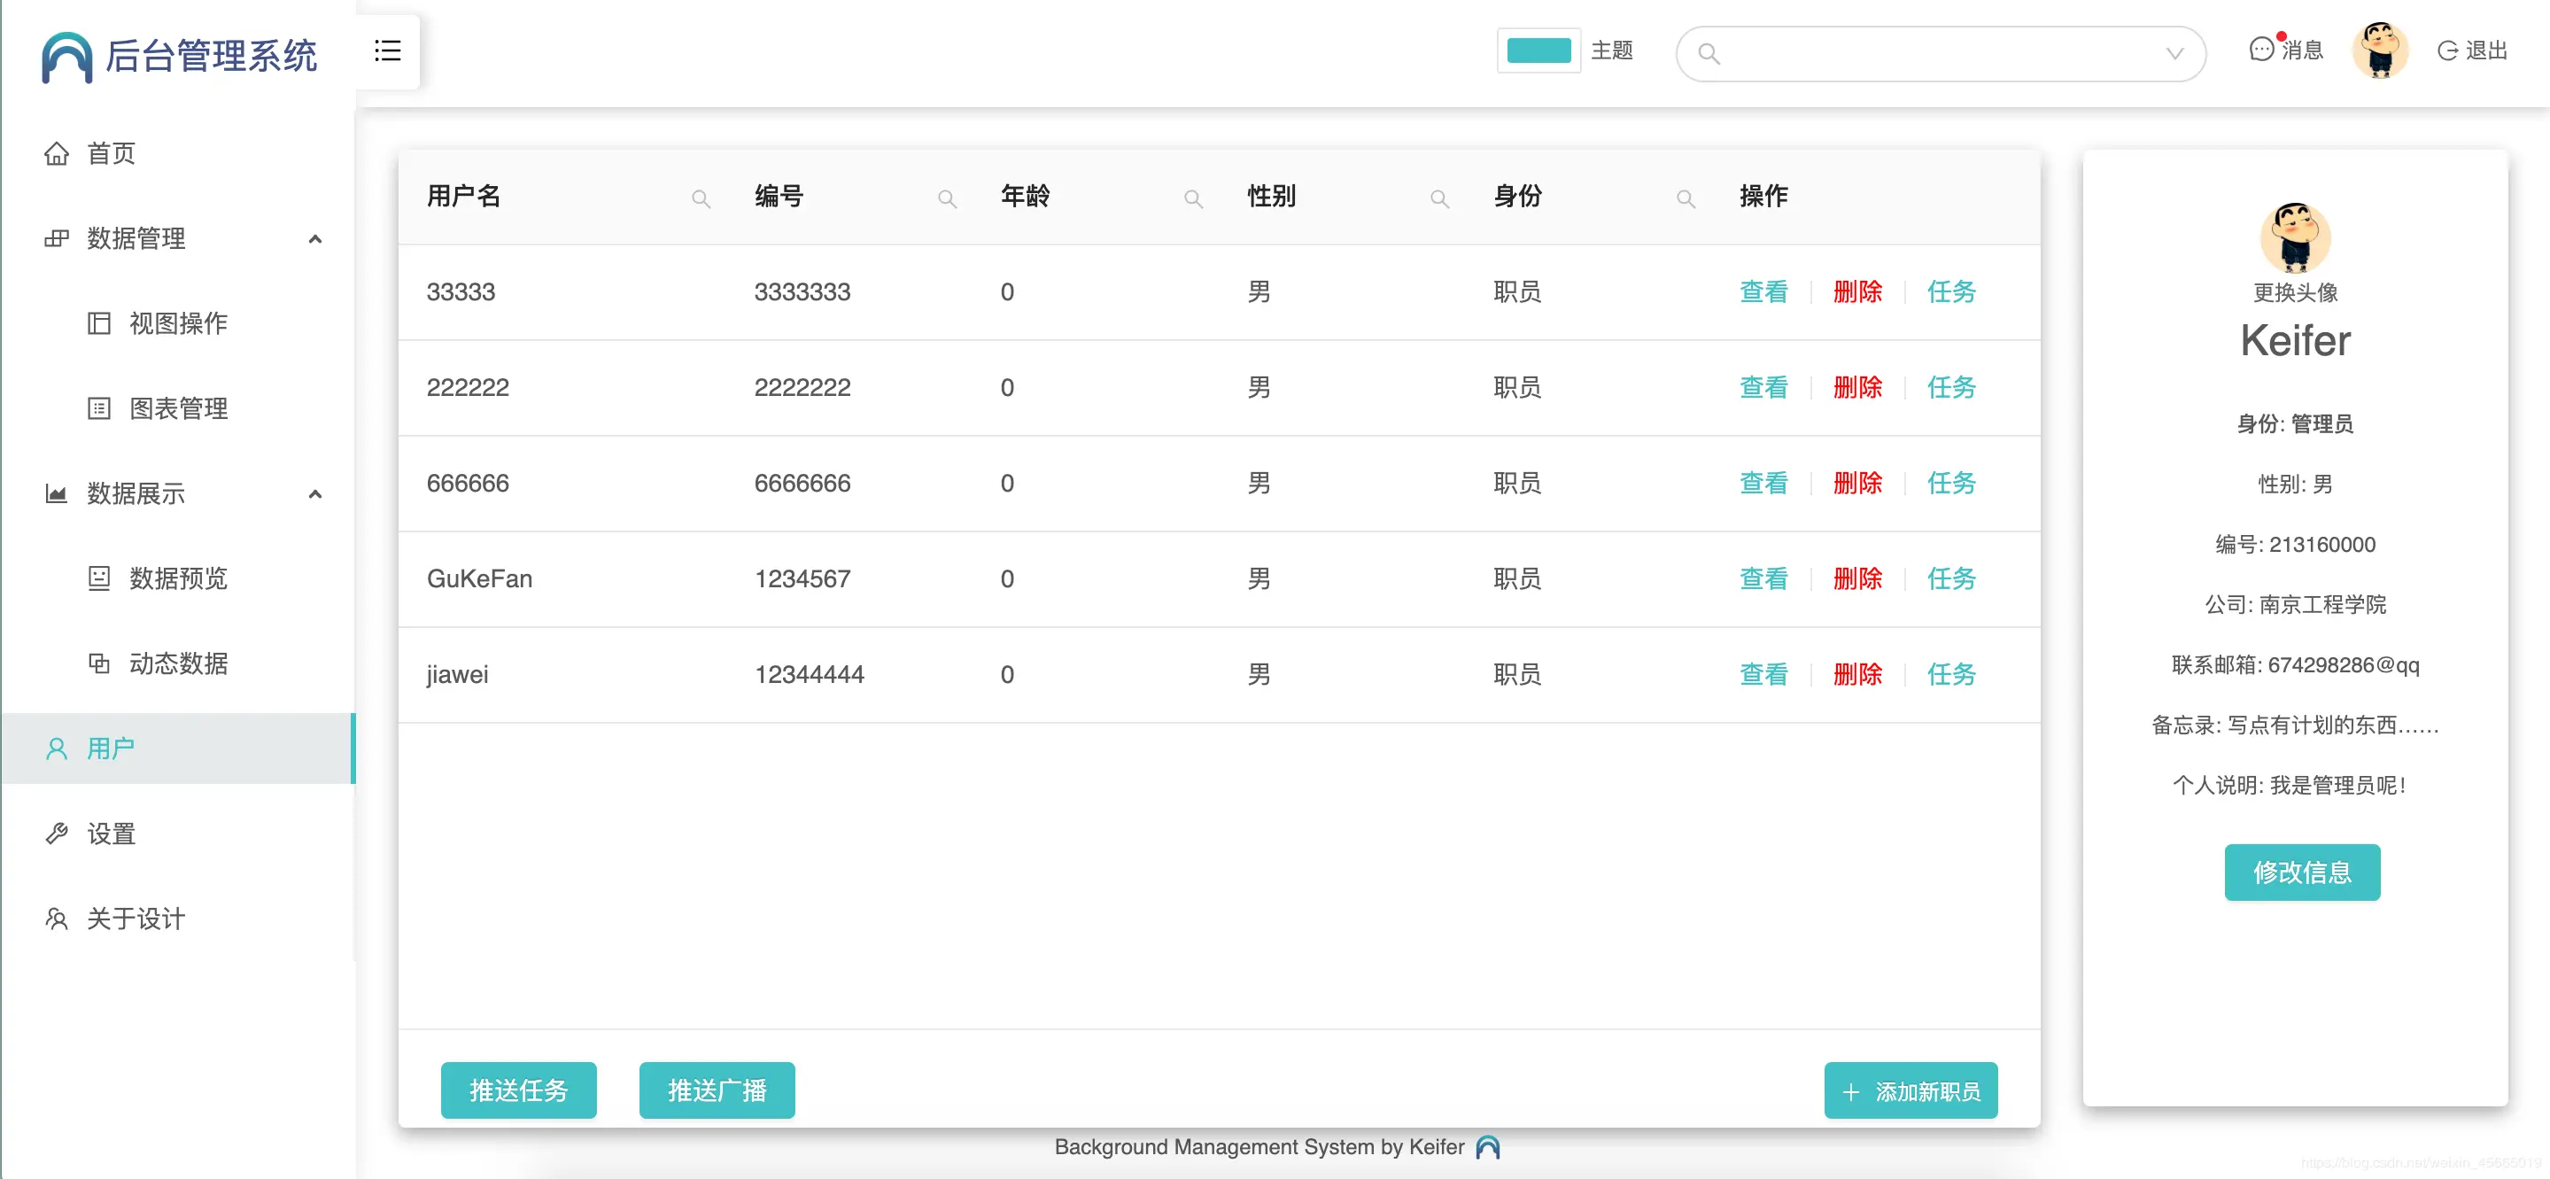Click the search icon in 用户名 column
Viewport: 2550px width, 1179px height.
tap(701, 199)
